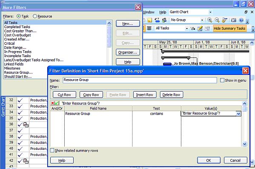Click the filter Name input field
This screenshot has width=255, height=169.
(140, 80)
